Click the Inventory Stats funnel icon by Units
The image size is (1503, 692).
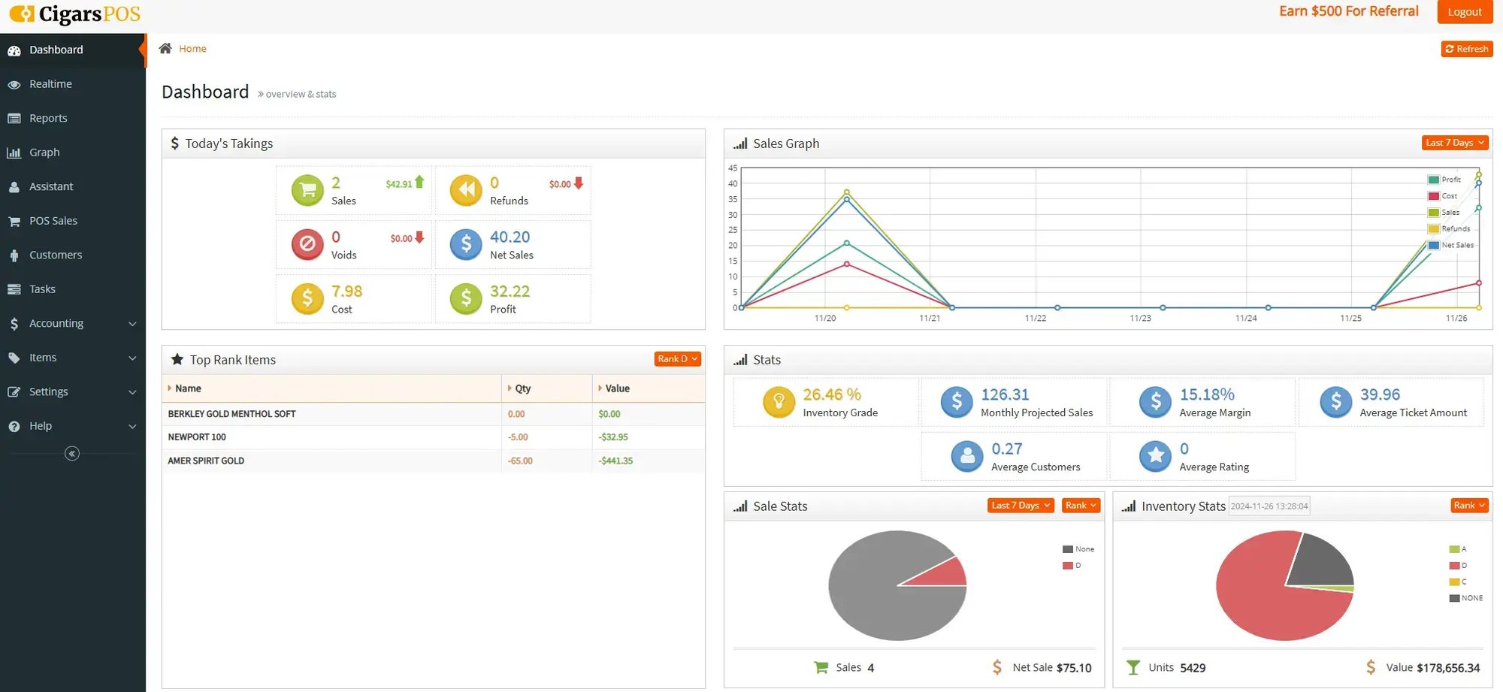click(x=1133, y=667)
